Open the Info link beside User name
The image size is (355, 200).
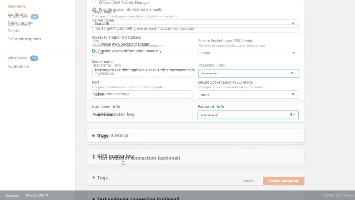116,107
